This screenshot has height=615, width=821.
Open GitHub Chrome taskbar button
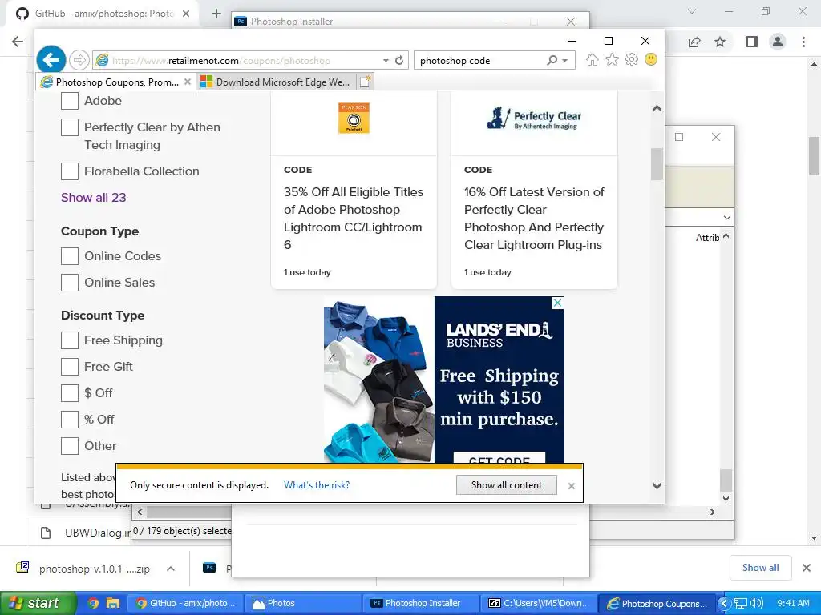[x=187, y=603]
